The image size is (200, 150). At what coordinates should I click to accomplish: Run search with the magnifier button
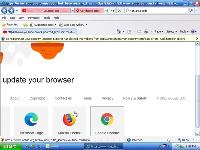(x=192, y=11)
